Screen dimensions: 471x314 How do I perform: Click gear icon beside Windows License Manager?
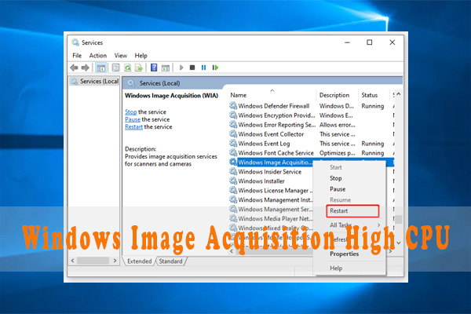[x=233, y=190]
